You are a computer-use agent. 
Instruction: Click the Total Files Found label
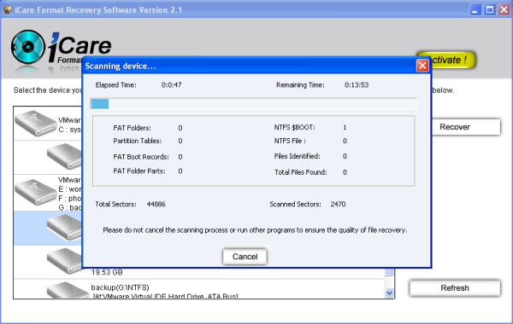(x=301, y=172)
